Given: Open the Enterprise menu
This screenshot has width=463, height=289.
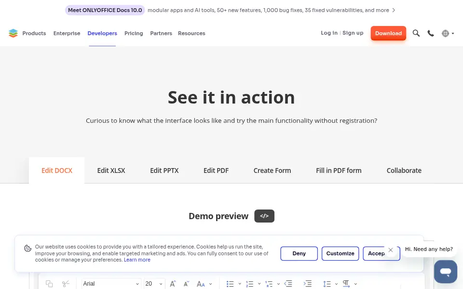Looking at the screenshot, I should (x=67, y=33).
